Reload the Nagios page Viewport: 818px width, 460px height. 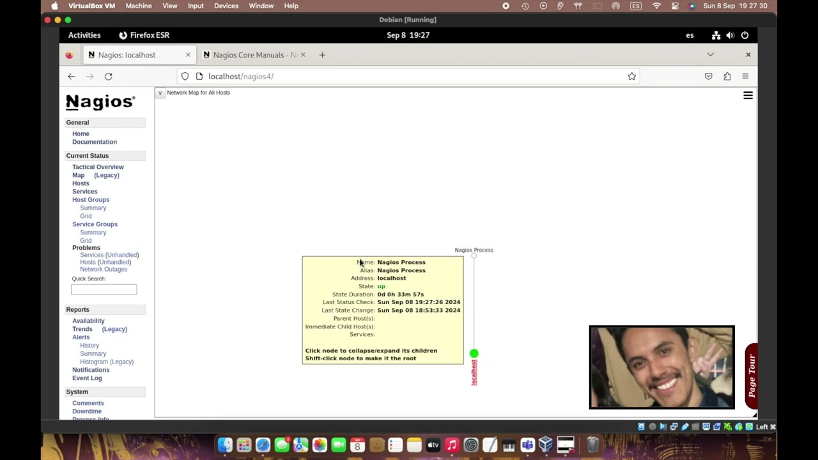pos(108,77)
